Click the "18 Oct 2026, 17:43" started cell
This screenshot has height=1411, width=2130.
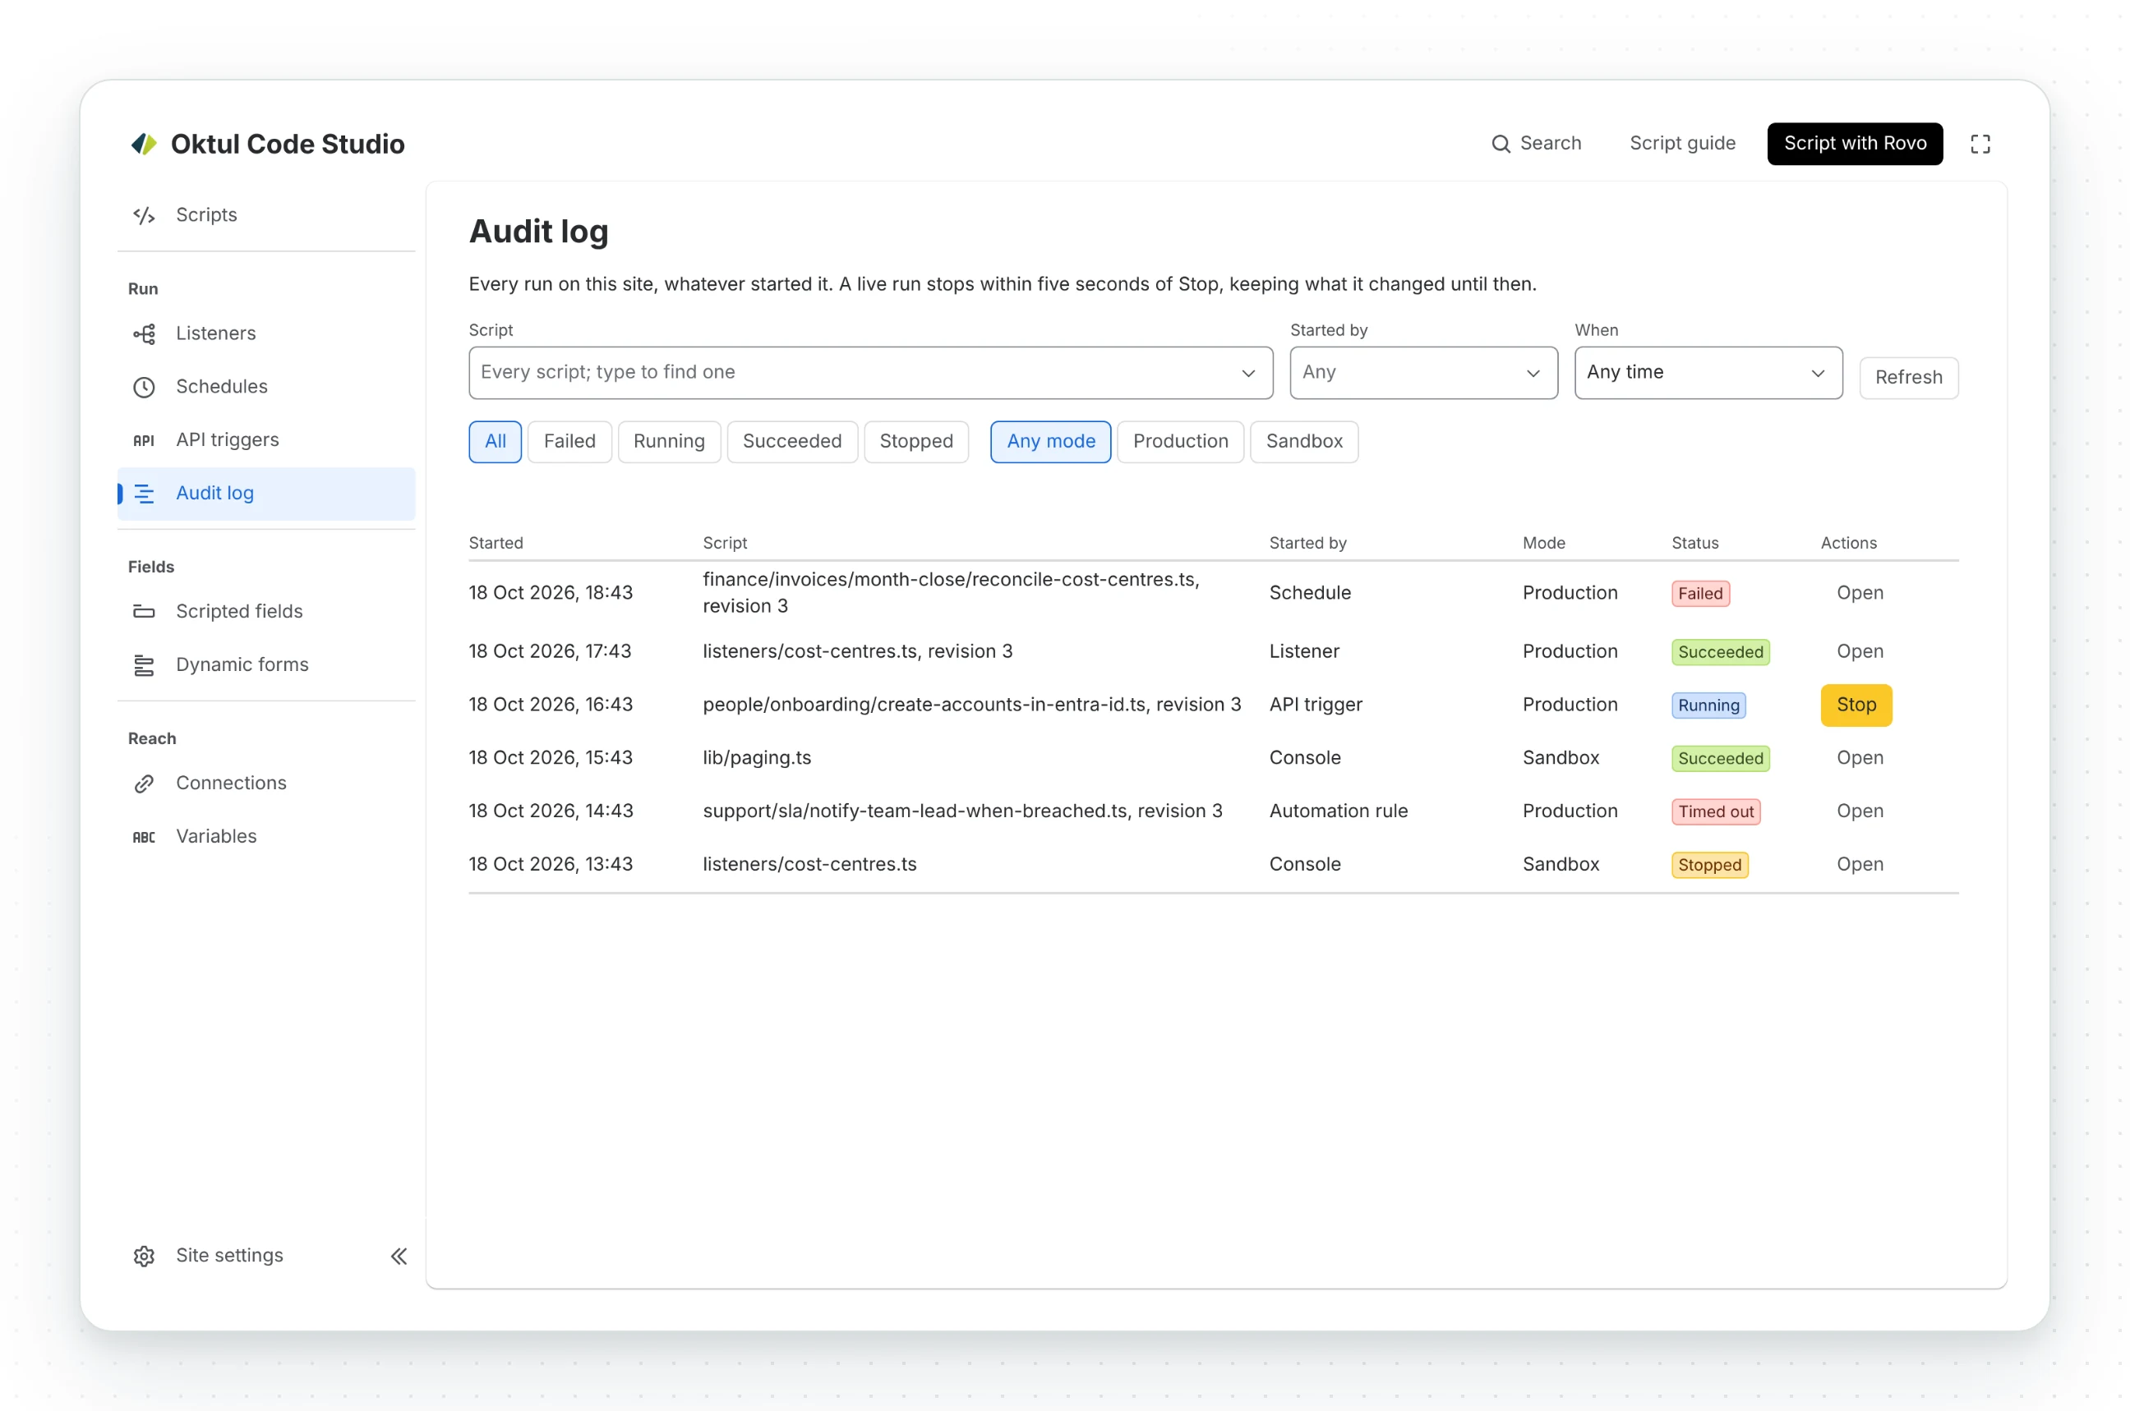pyautogui.click(x=550, y=651)
